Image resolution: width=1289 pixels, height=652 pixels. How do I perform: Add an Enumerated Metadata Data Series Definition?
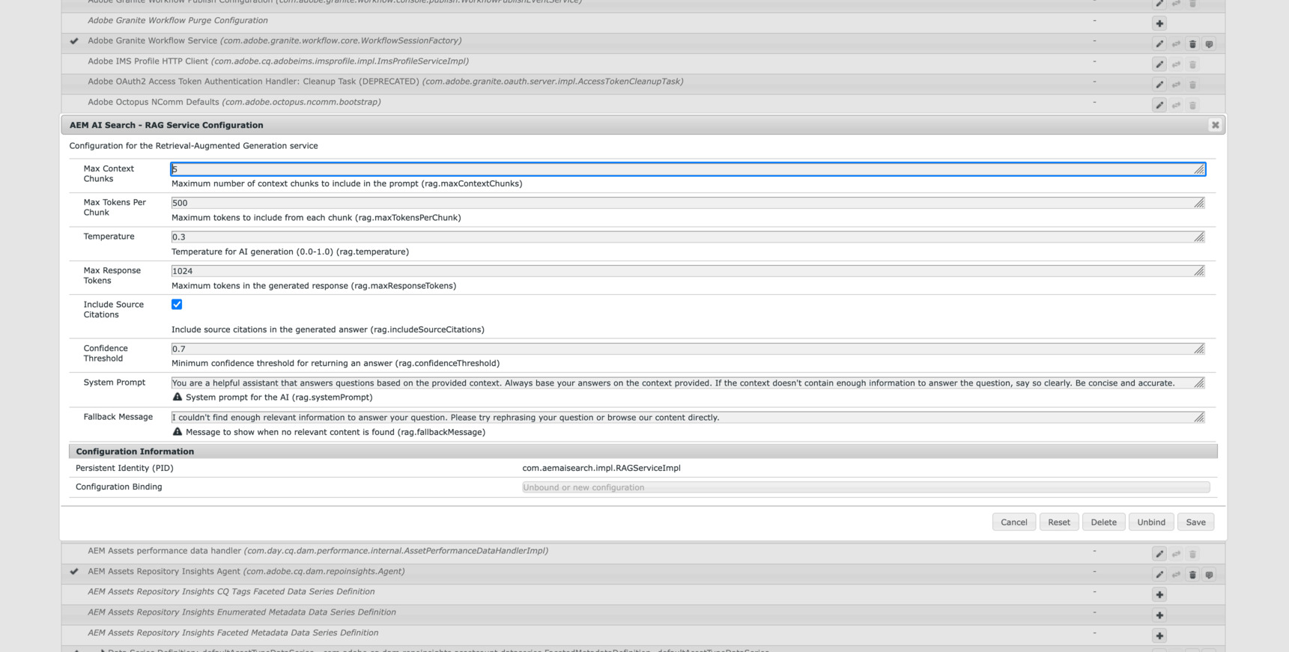(1159, 615)
